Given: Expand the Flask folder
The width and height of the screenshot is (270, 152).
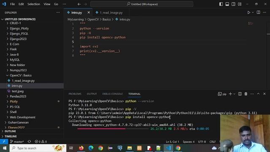Looking at the screenshot, I should click(32, 49).
